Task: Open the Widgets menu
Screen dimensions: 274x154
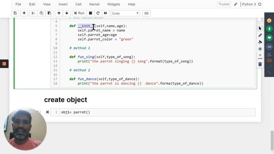Action: 113,4
